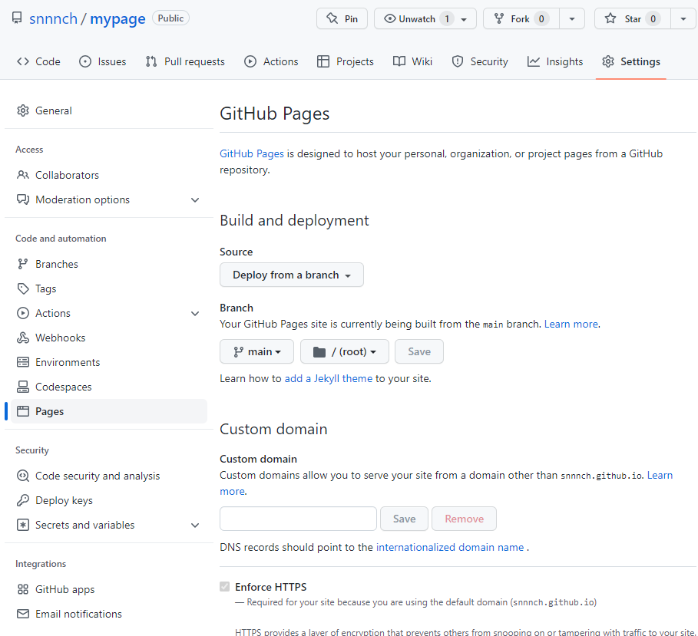Click the Star count badge
Screen dimensions: 698x636
coord(653,18)
